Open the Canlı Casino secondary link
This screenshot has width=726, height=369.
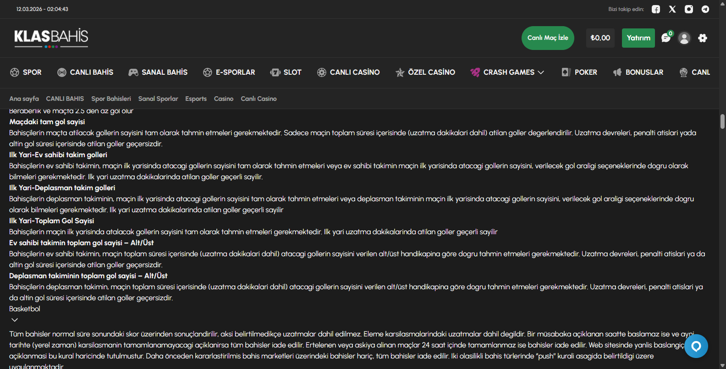[x=258, y=99]
